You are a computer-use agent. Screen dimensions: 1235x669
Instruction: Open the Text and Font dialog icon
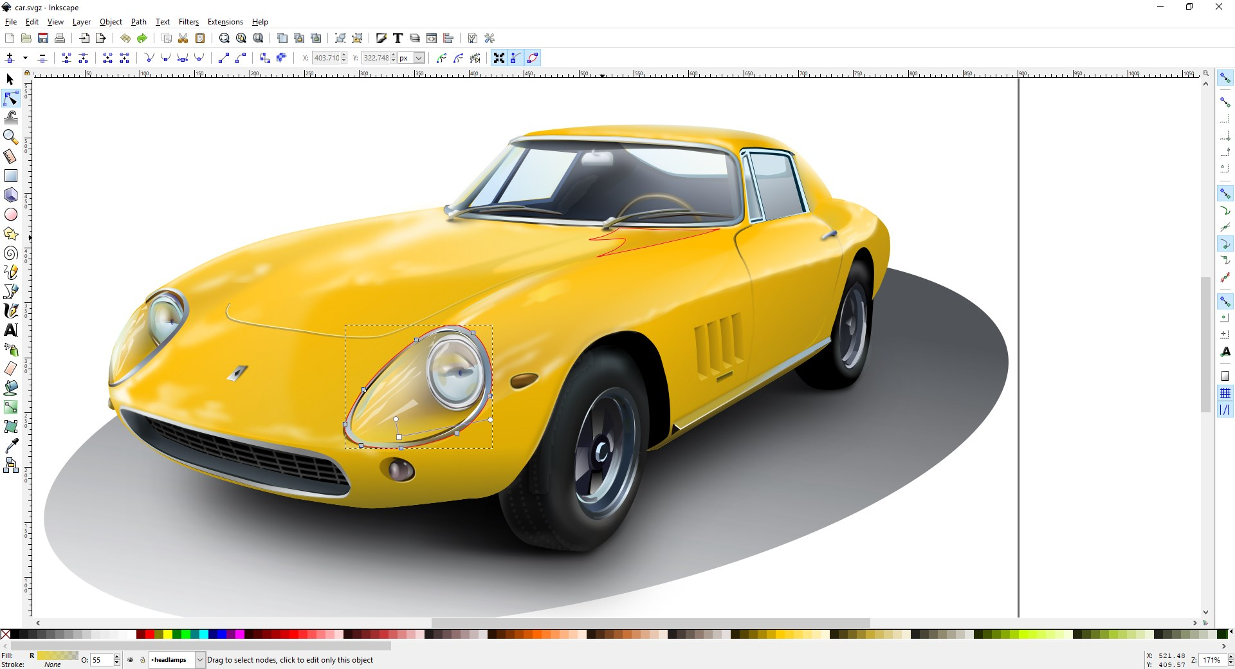(398, 39)
